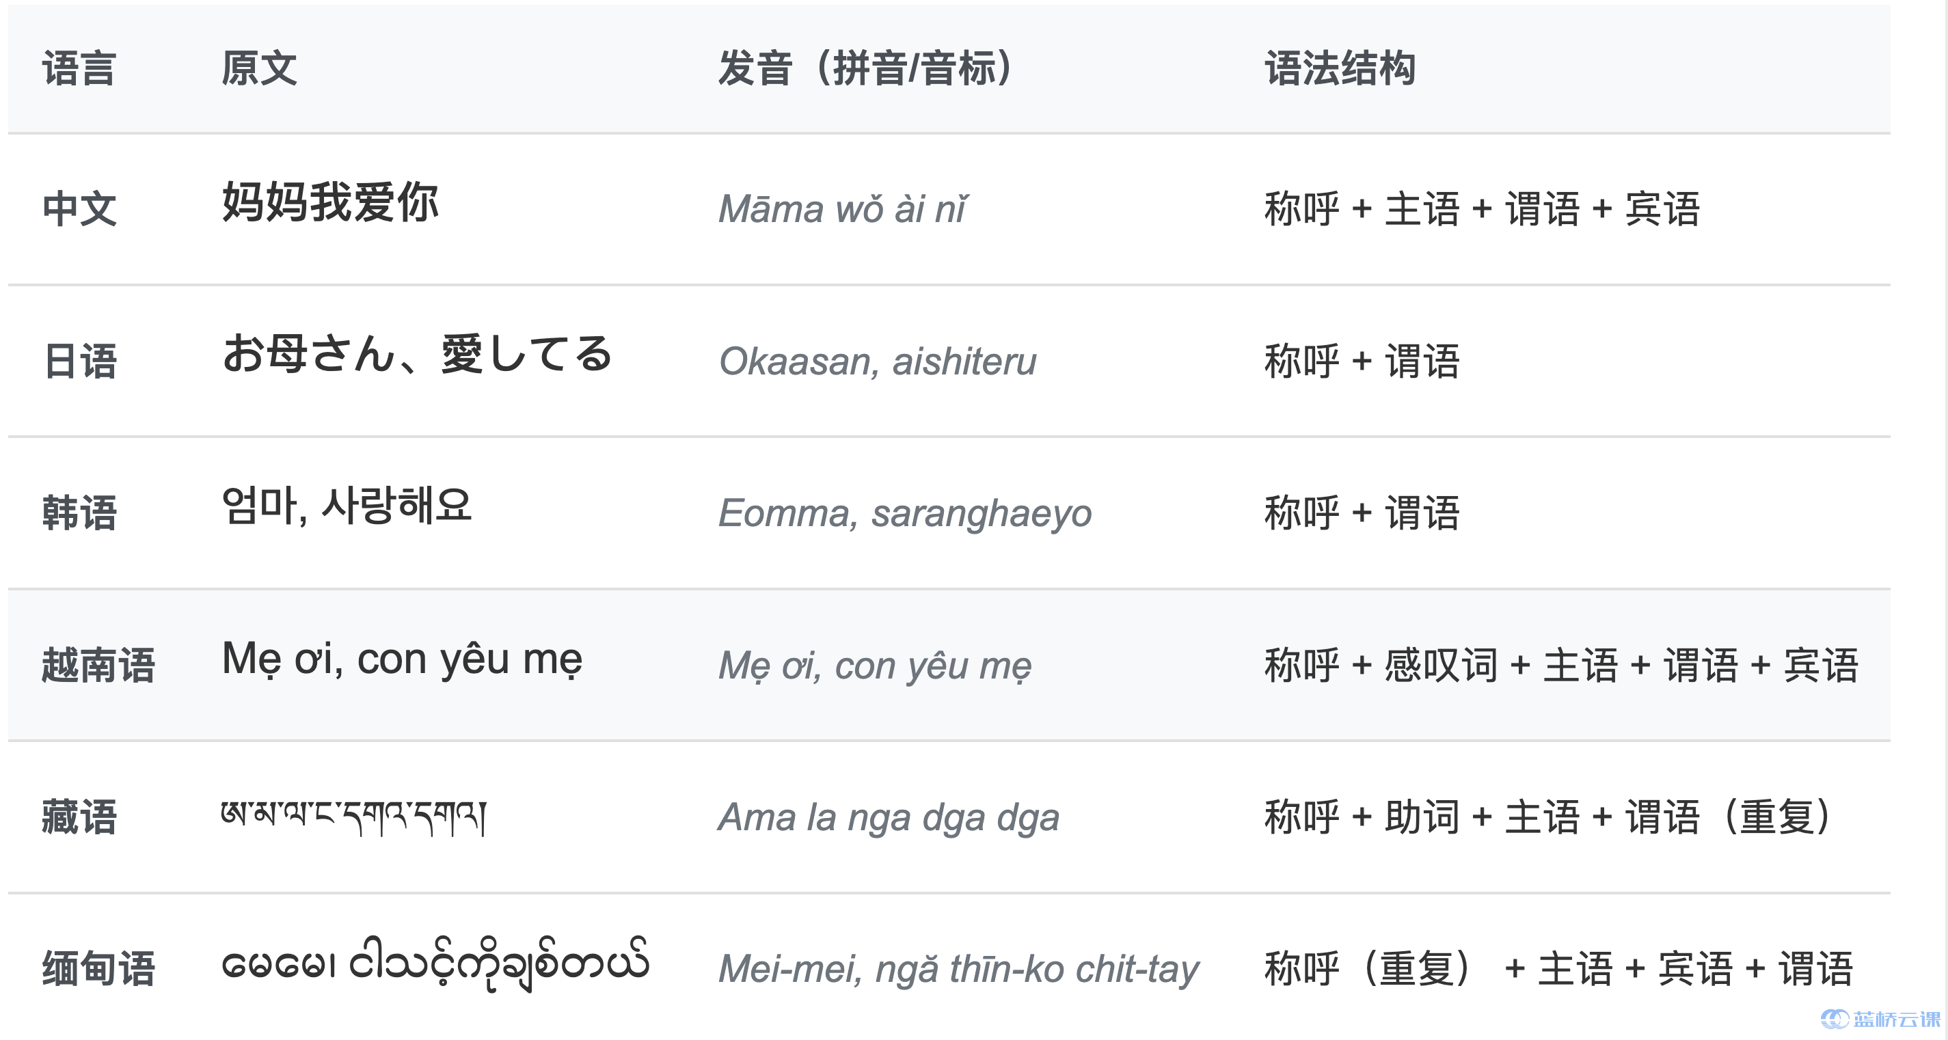The width and height of the screenshot is (1948, 1040).
Task: Click the romanization Okaasan, aishiteru
Action: tap(877, 361)
